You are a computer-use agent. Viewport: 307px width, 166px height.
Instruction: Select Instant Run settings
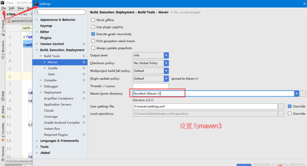tap(52, 129)
